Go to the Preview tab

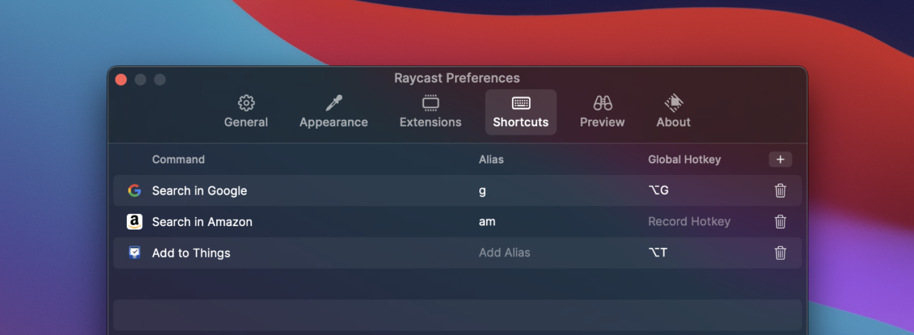click(x=602, y=112)
